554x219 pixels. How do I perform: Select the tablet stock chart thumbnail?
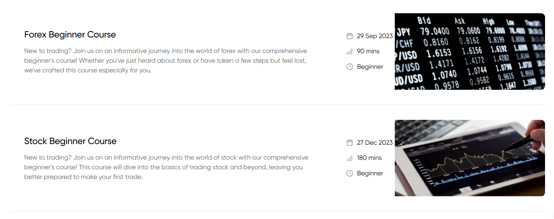(x=470, y=158)
